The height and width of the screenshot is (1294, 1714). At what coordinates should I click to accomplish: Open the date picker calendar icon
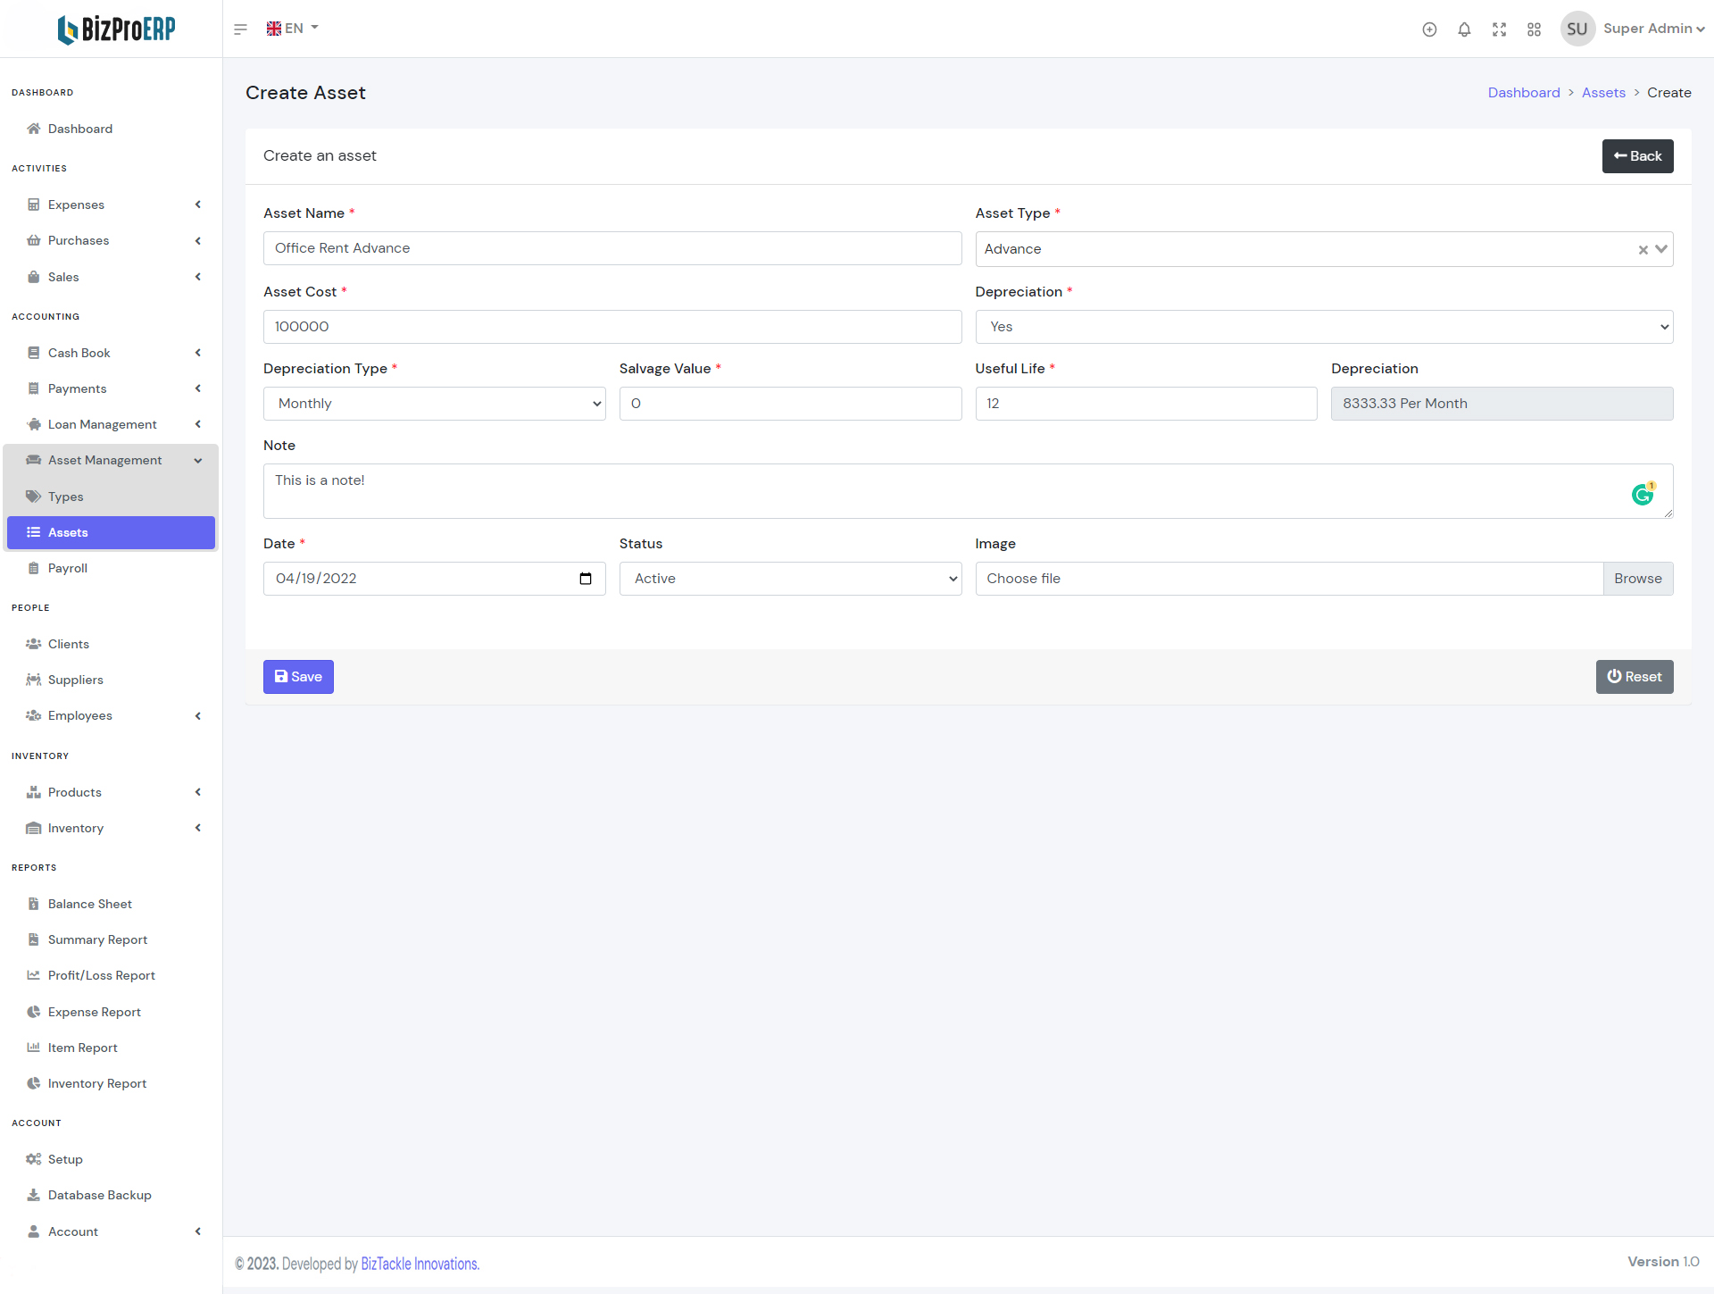coord(586,579)
